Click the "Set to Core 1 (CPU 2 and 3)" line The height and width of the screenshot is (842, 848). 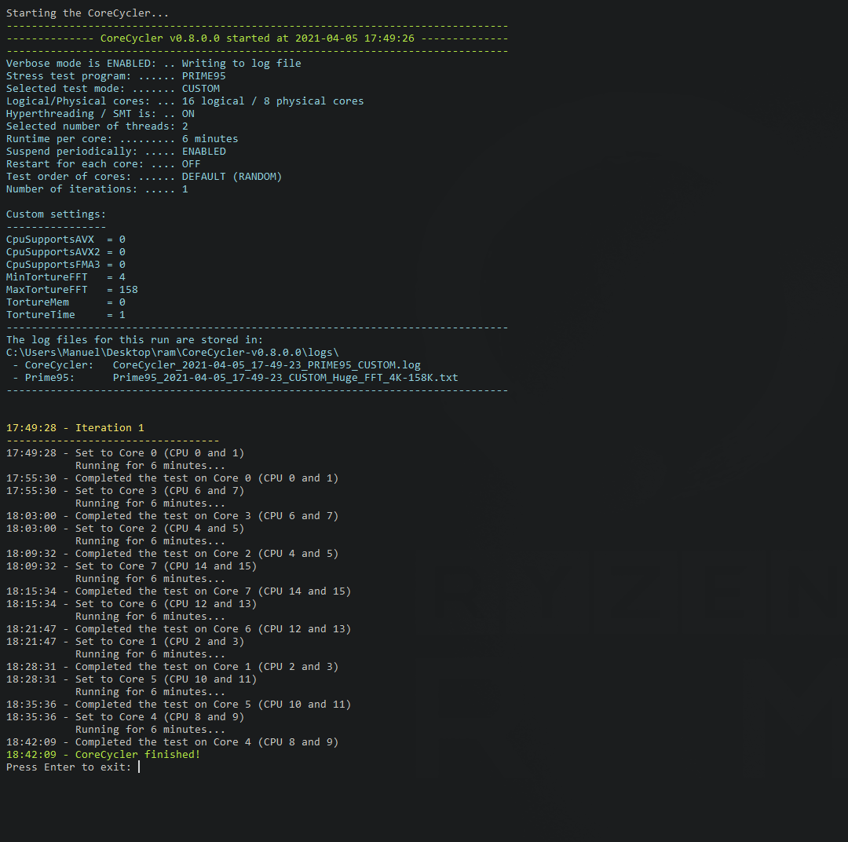(x=125, y=642)
